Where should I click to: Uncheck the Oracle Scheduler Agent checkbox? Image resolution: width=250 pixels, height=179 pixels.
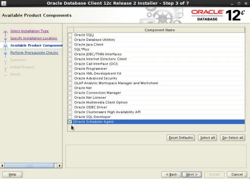click(x=70, y=122)
